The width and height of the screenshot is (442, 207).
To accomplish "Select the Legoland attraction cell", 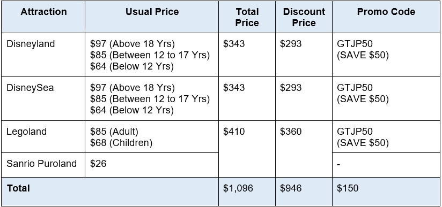I will coord(43,137).
